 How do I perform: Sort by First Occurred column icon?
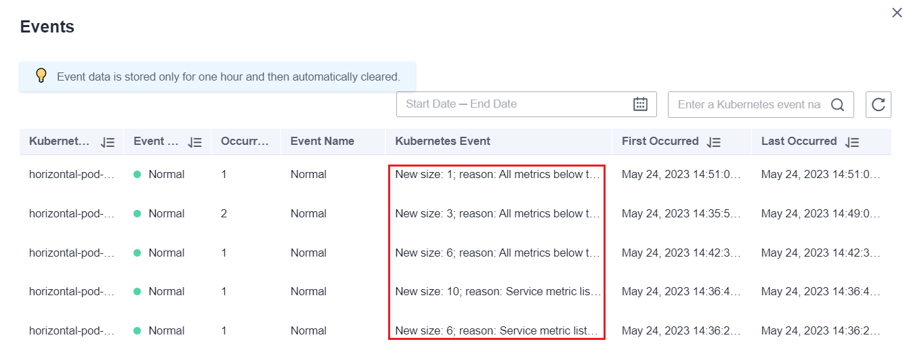coord(713,142)
